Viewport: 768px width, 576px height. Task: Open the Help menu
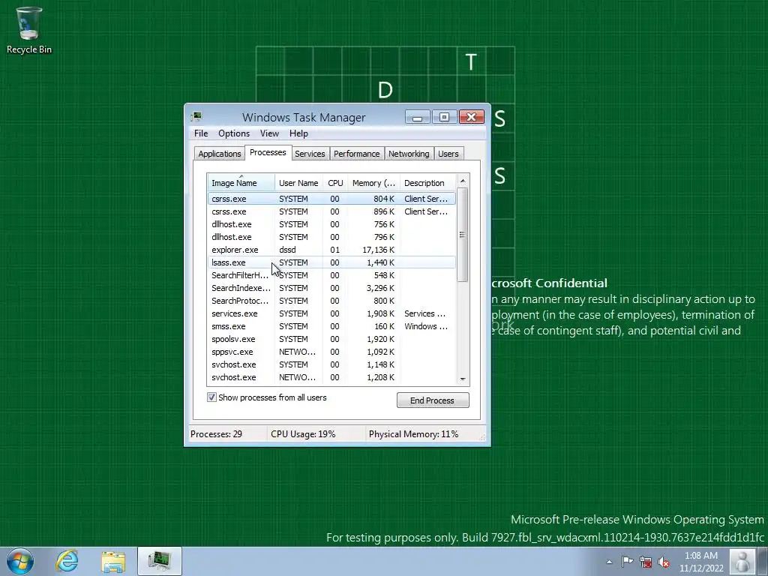coord(298,133)
